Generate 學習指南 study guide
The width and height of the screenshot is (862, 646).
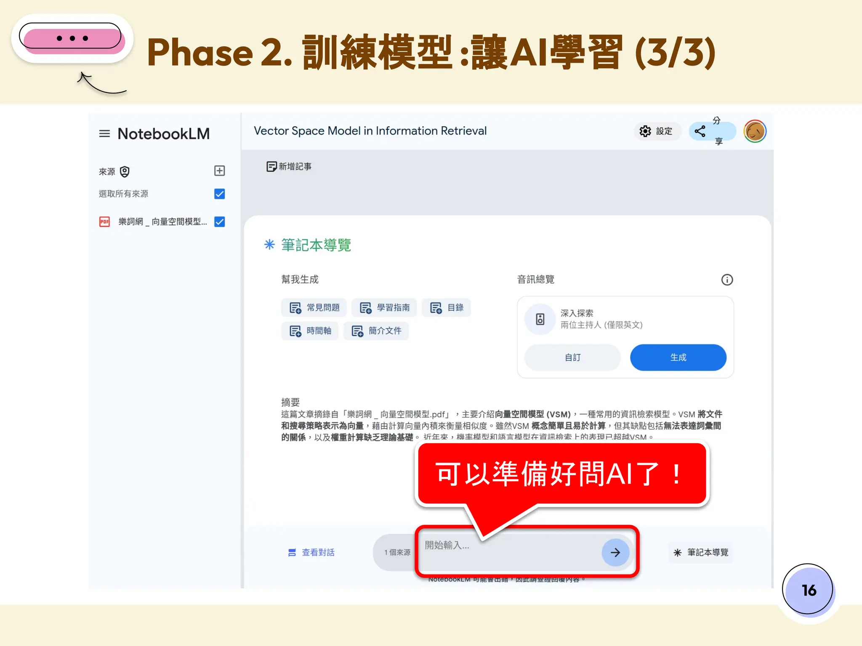point(384,307)
